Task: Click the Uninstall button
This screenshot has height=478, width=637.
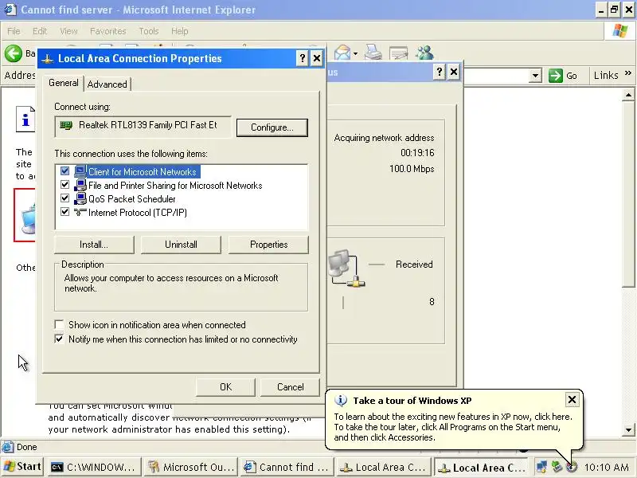Action: click(181, 245)
